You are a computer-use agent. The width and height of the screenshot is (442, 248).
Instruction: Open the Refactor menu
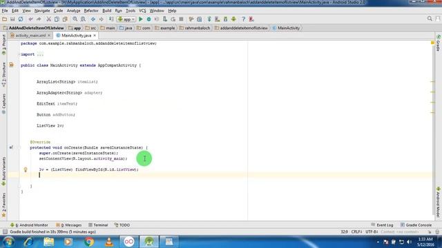(91, 11)
